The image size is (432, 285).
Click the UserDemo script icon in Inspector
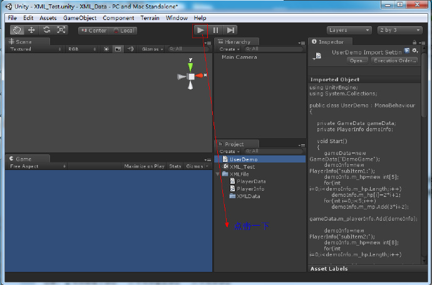[318, 56]
